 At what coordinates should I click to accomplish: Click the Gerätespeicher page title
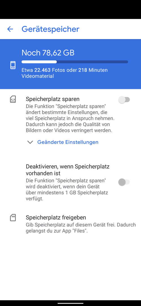click(51, 29)
